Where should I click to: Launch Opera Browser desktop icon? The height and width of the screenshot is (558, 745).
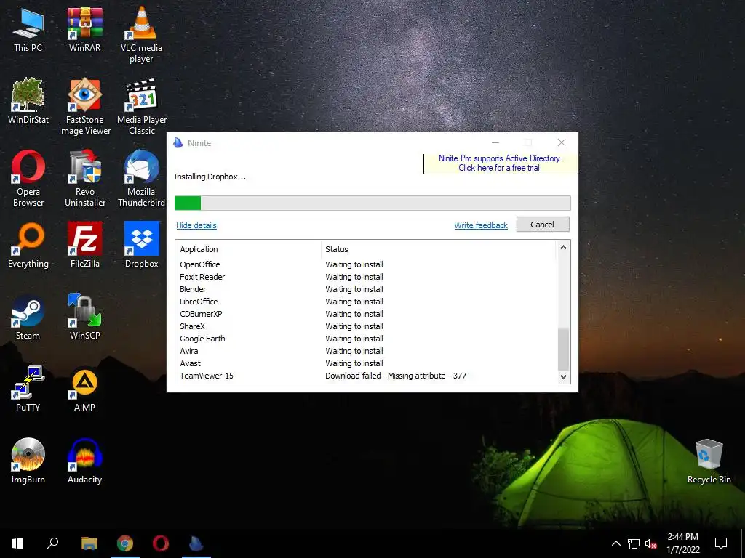pos(28,179)
